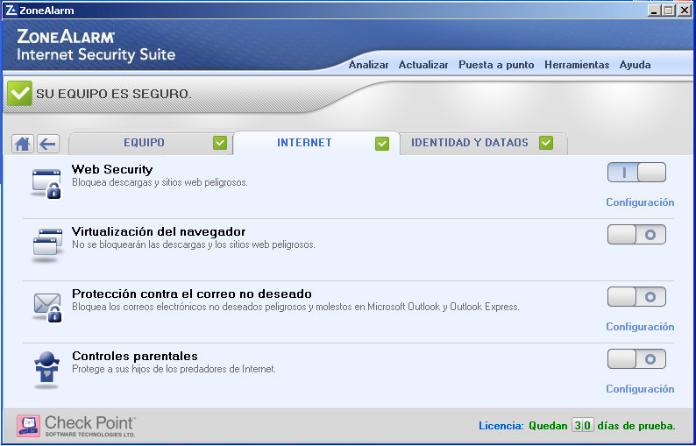Open Configuración for Web Security
This screenshot has height=446, width=696.
(640, 202)
